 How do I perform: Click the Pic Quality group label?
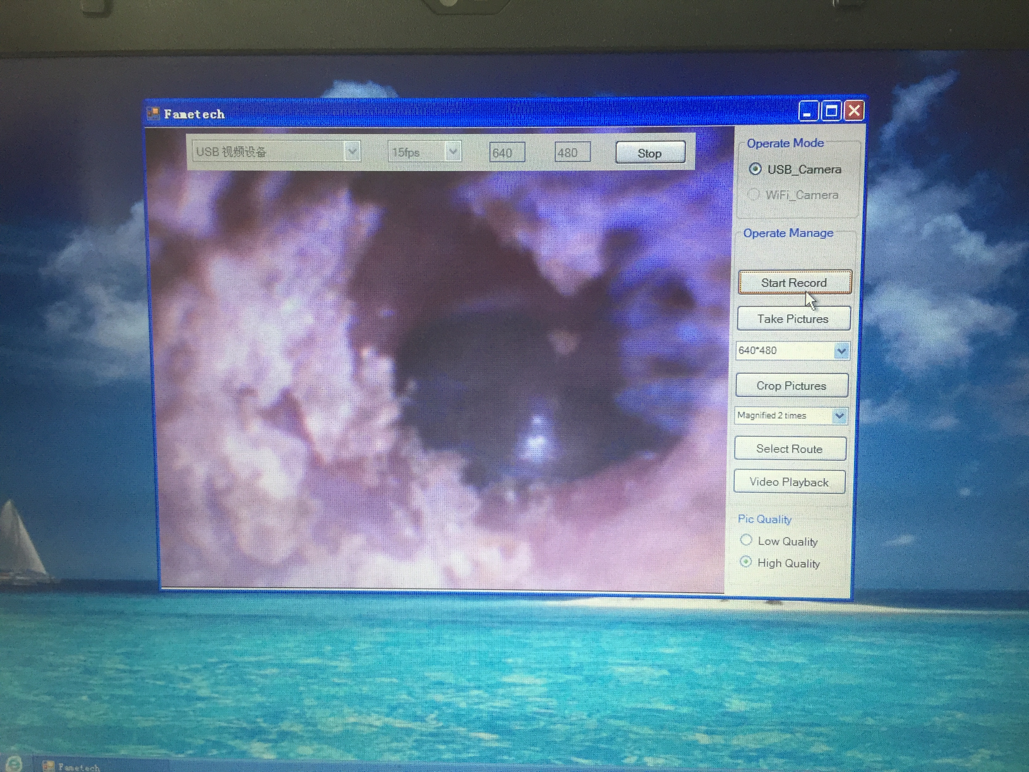[x=765, y=519]
